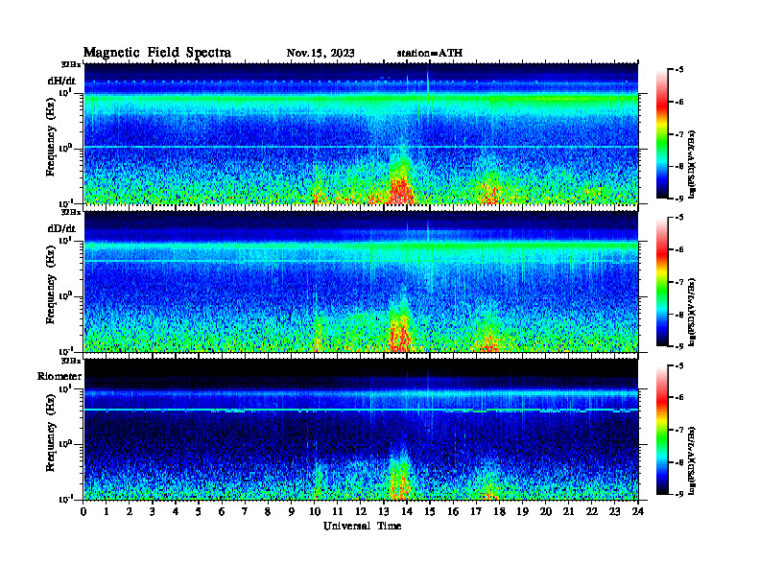Viewport: 760px width, 587px height.
Task: Select the 13 hour tick label
Action: [x=384, y=512]
